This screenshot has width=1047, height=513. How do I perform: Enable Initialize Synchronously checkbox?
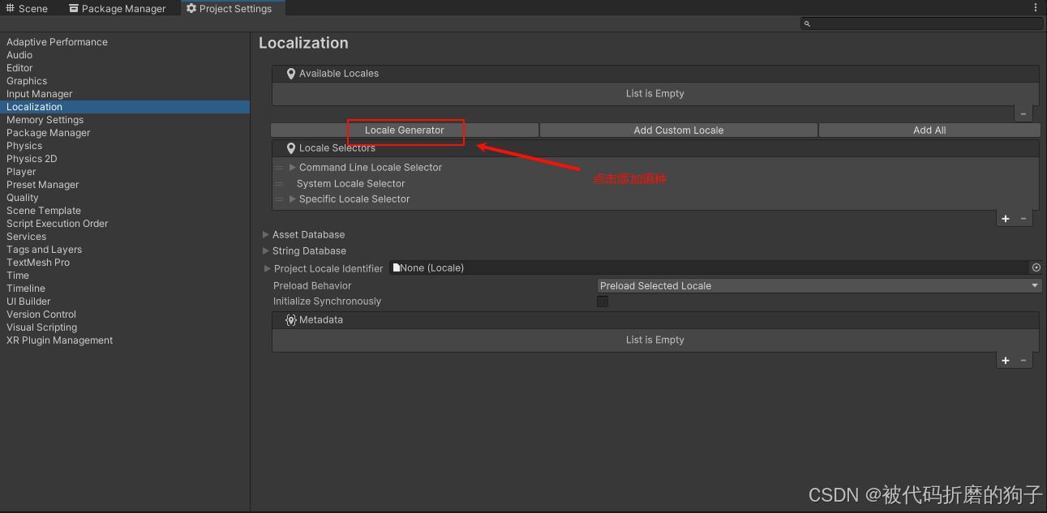[603, 301]
